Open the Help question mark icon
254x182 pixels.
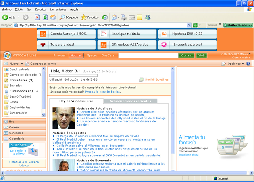coord(248,64)
